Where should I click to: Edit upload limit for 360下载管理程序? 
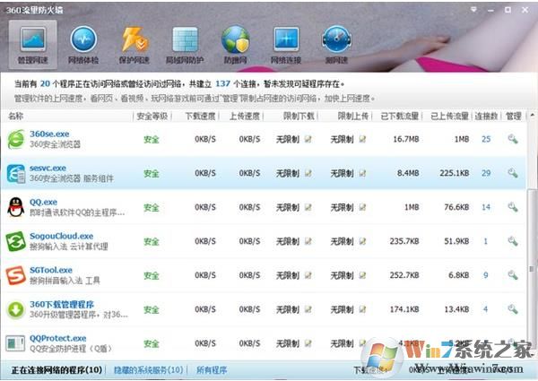[x=362, y=309]
